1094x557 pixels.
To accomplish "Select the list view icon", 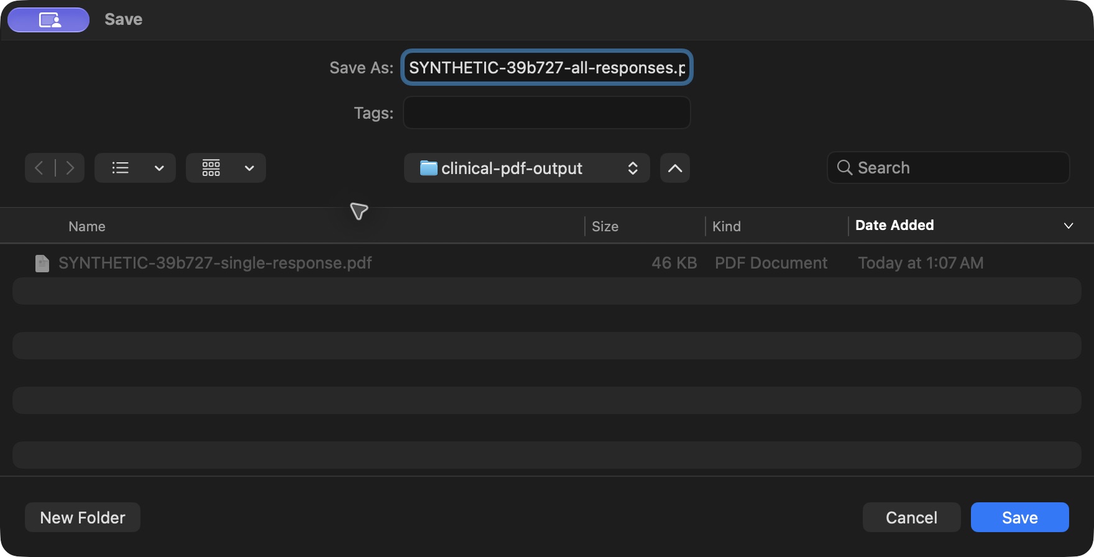I will point(121,168).
